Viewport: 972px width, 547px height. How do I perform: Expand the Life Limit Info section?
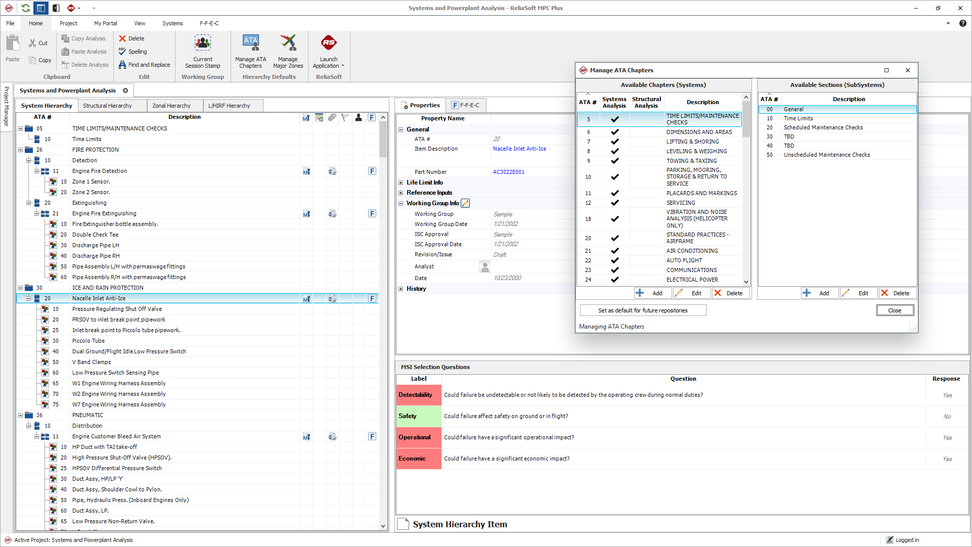(401, 183)
